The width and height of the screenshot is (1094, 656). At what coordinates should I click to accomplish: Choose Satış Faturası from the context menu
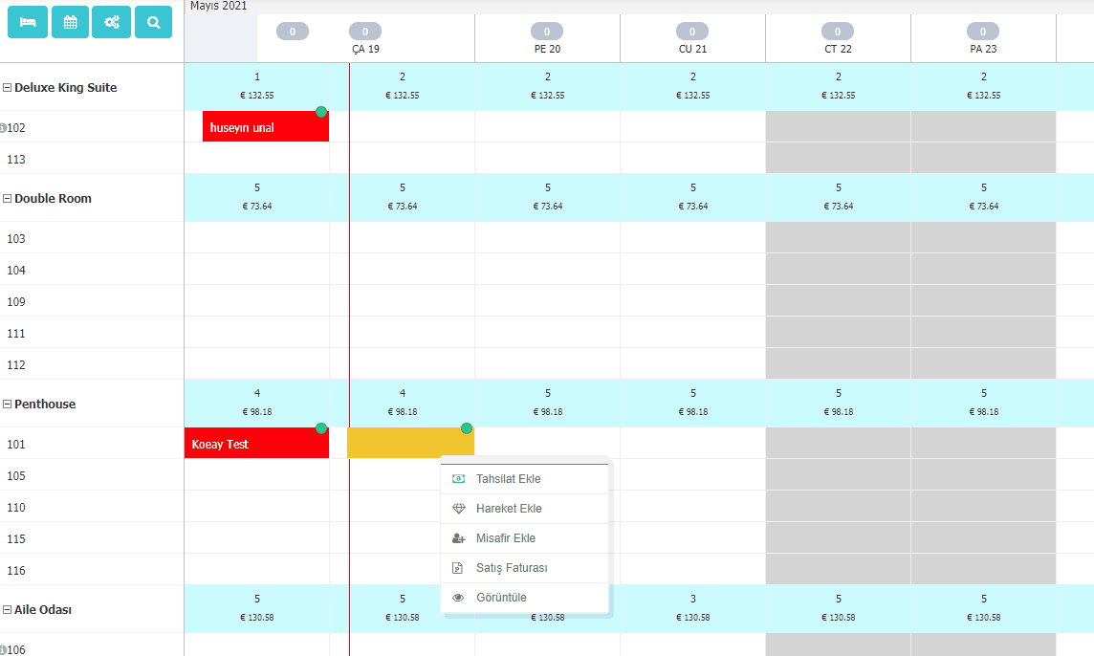[525, 568]
